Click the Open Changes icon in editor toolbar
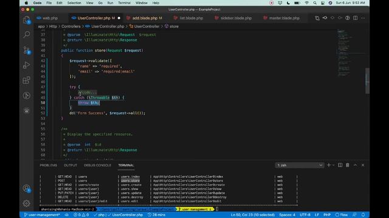 click(x=317, y=18)
